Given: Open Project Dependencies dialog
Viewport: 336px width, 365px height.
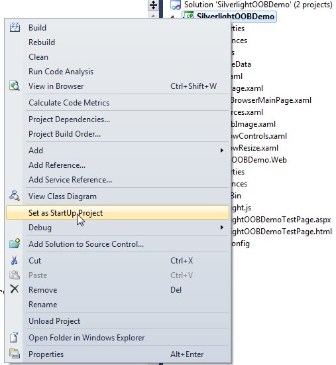Looking at the screenshot, I should tap(69, 119).
